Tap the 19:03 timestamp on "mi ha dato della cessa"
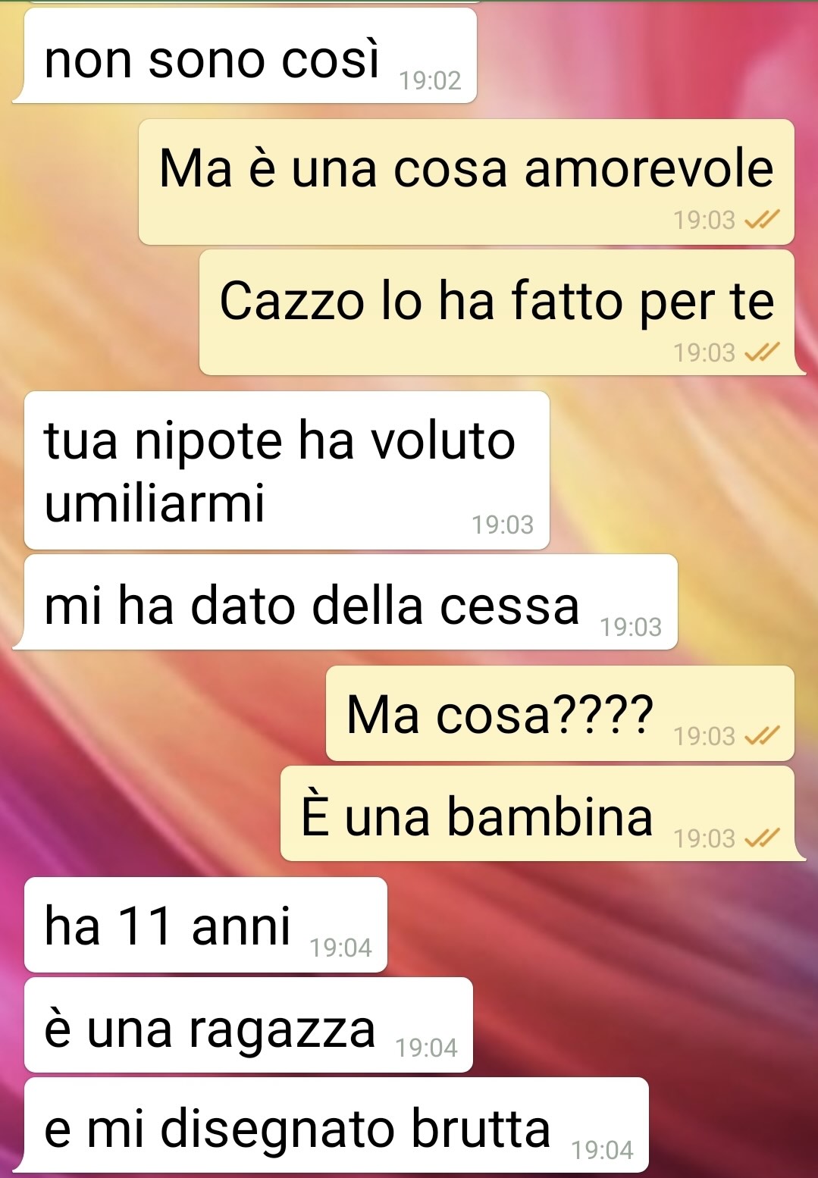Viewport: 818px width, 1178px height. [x=632, y=627]
